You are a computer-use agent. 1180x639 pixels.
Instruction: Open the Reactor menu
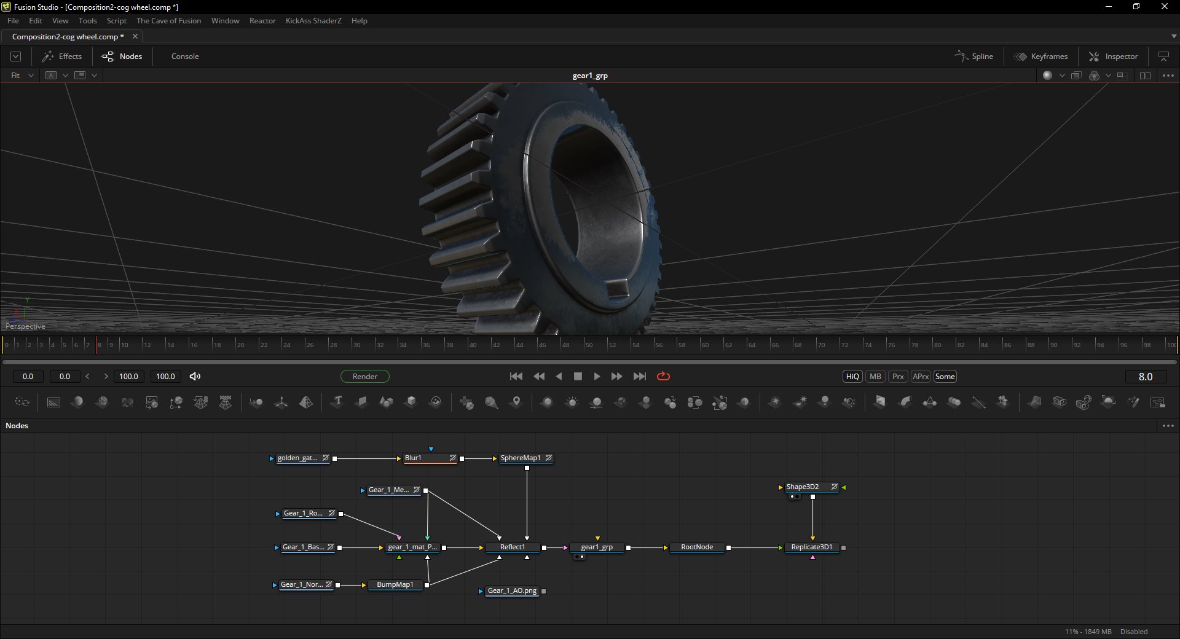[x=262, y=20]
